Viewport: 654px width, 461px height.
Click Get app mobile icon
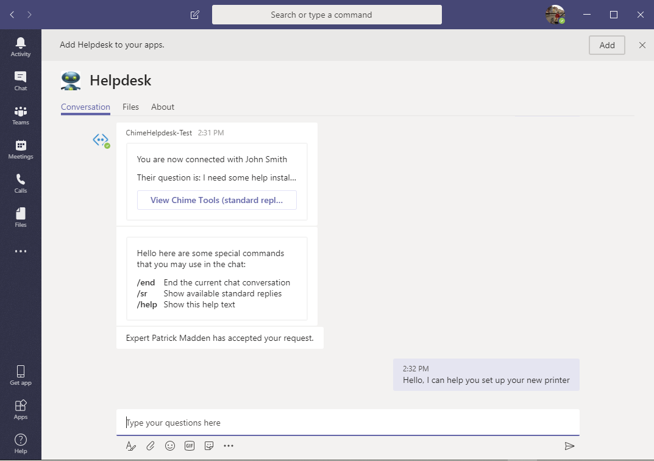click(21, 376)
